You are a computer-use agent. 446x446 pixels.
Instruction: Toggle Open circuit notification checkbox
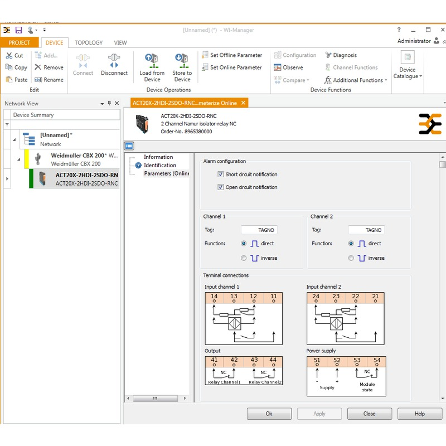point(220,187)
